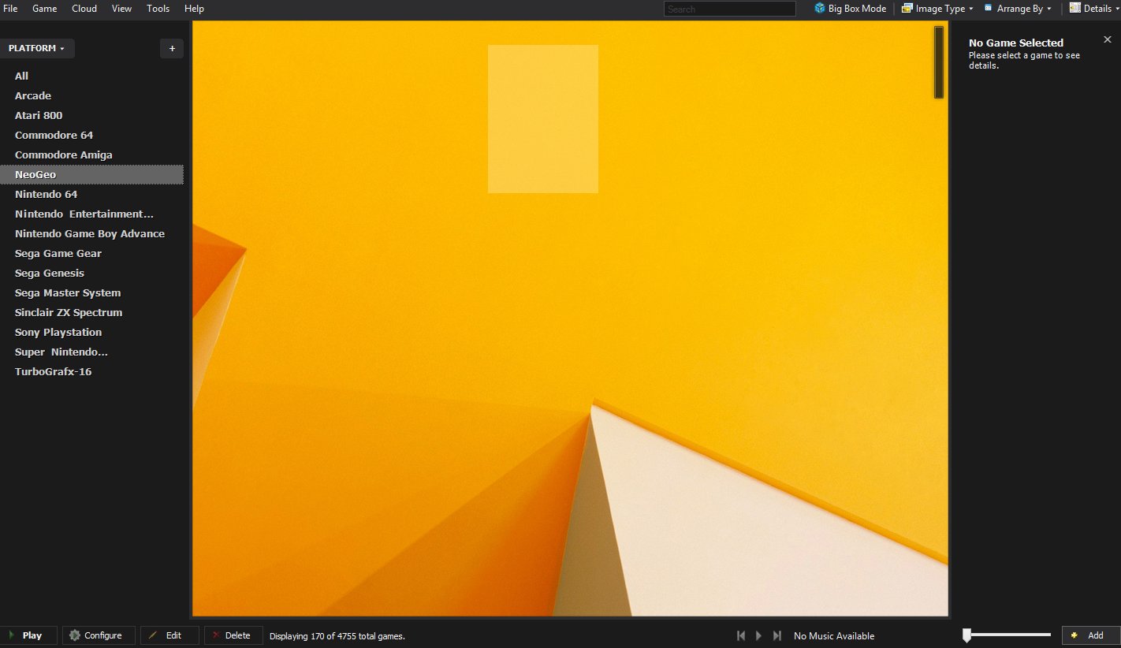Expand the Details dropdown
This screenshot has height=648, width=1121.
tap(1094, 9)
